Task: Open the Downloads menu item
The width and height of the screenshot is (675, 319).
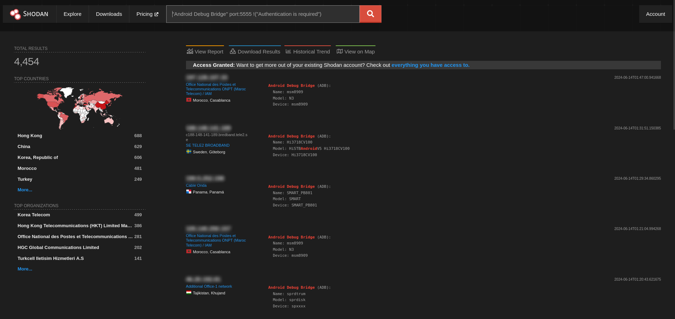Action: tap(109, 14)
